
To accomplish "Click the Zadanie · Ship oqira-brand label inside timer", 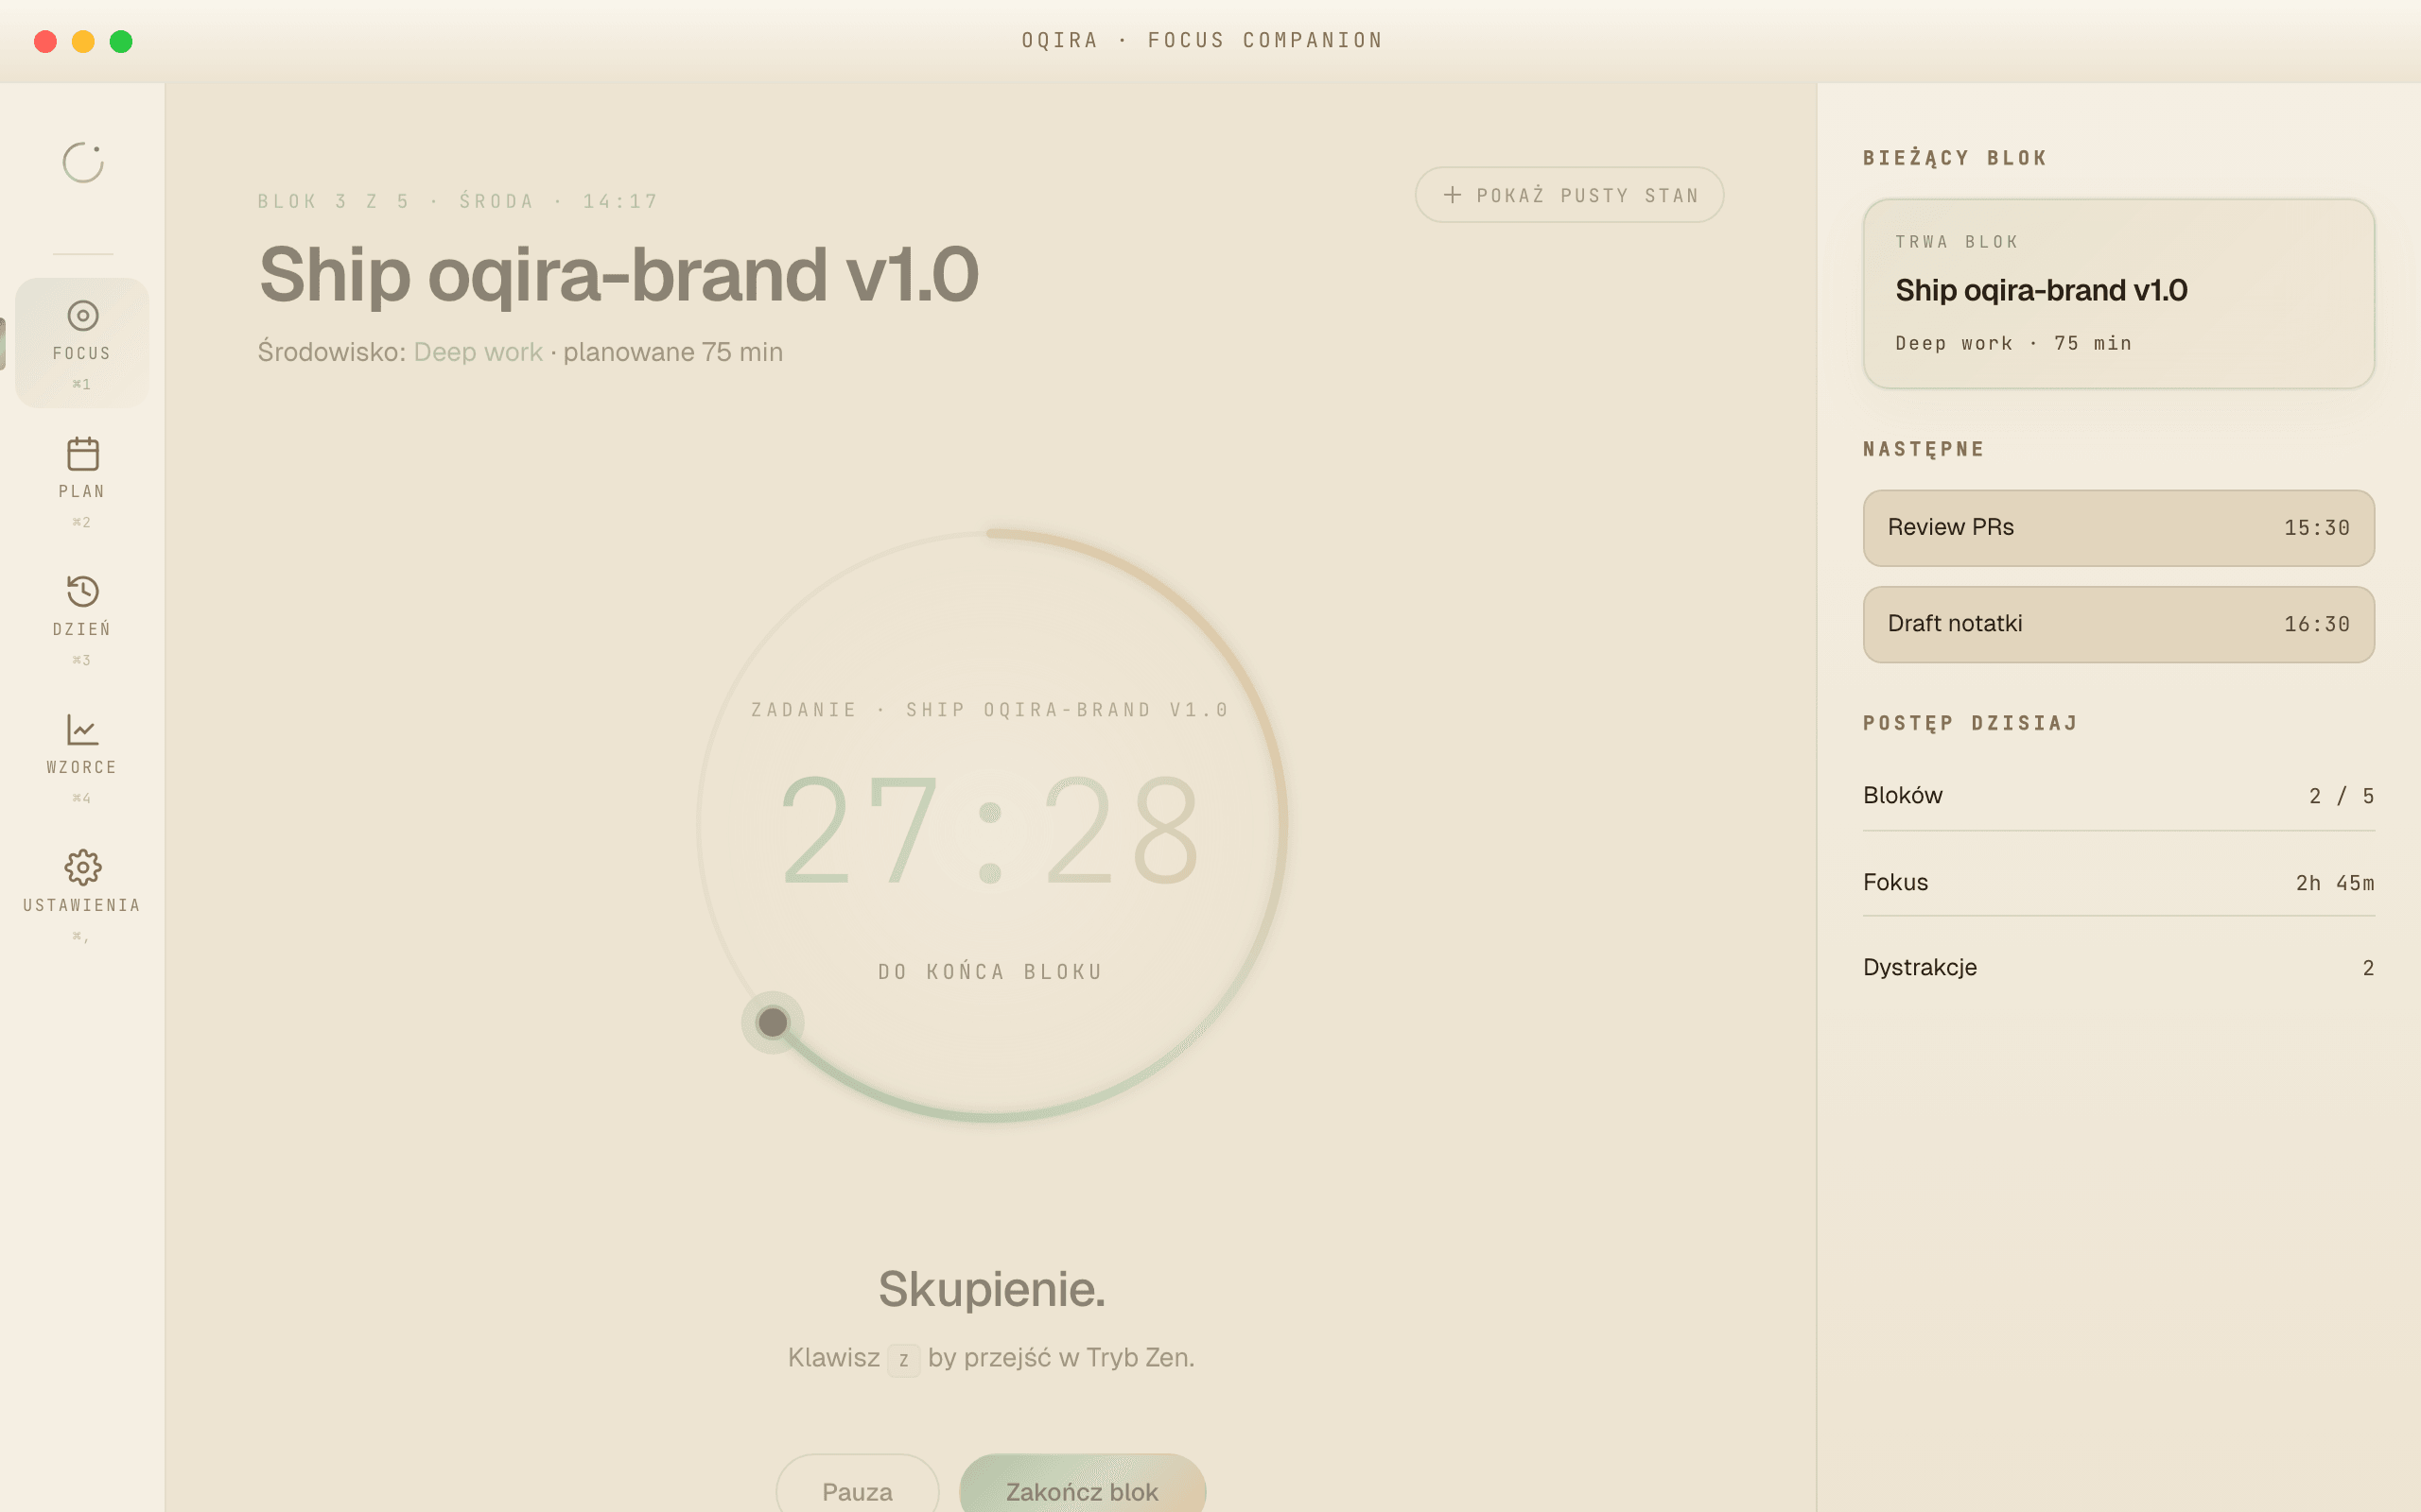I will click(x=990, y=709).
